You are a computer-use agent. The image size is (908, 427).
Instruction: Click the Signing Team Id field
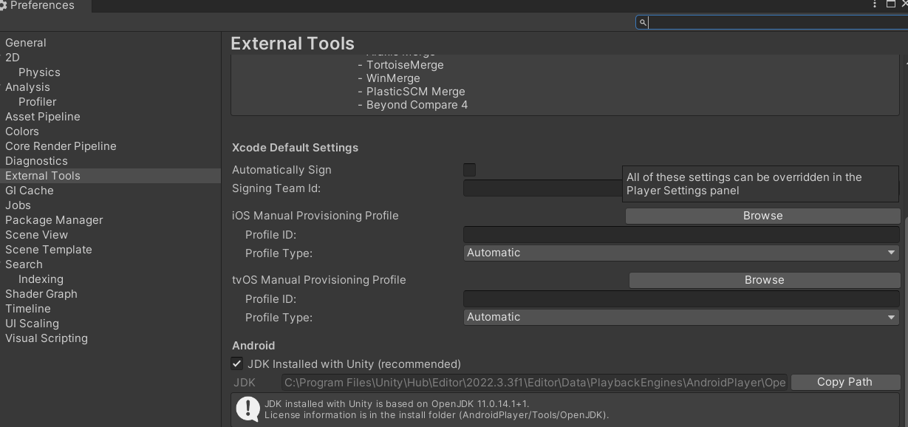point(543,188)
